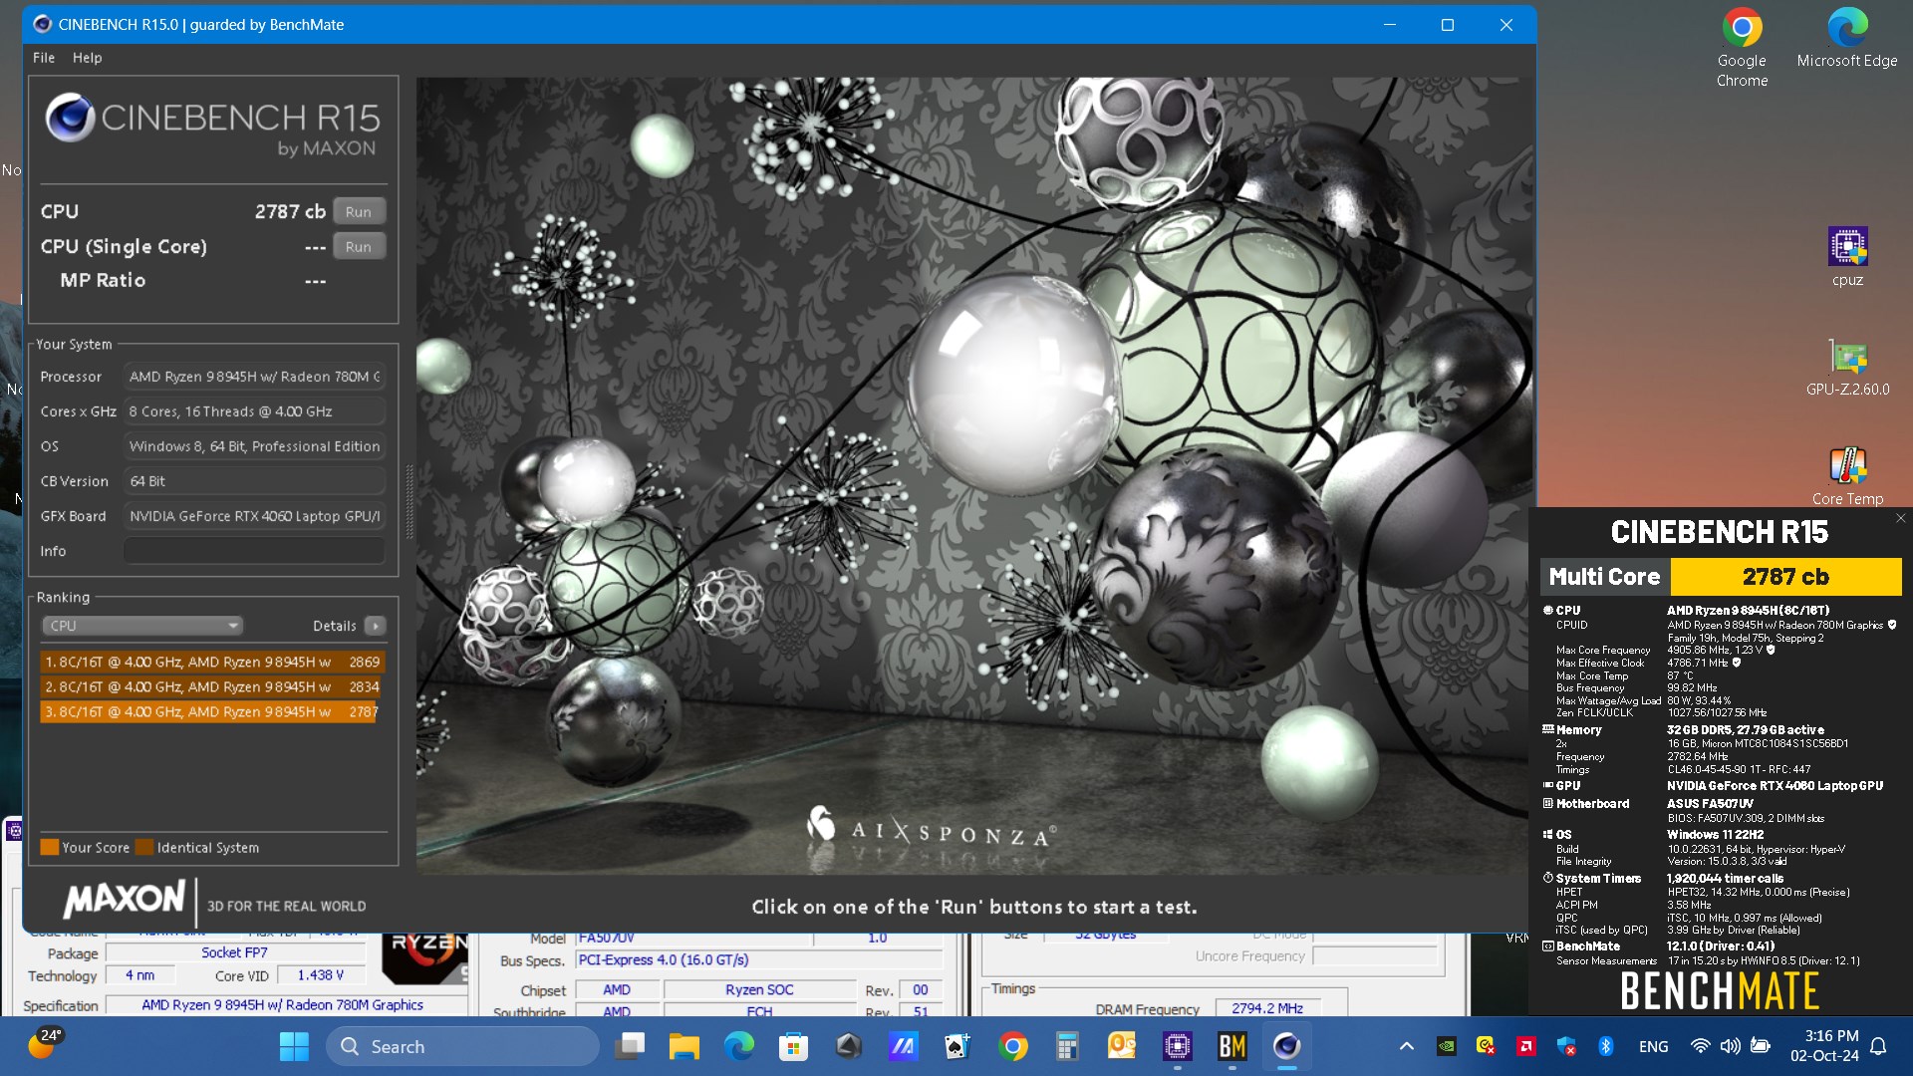Viewport: 1913px width, 1076px height.
Task: Switch to CPU-Z taskbar icon
Action: pyautogui.click(x=1177, y=1046)
